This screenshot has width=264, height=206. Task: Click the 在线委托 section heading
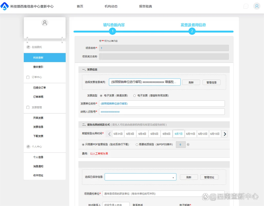pos(37,47)
